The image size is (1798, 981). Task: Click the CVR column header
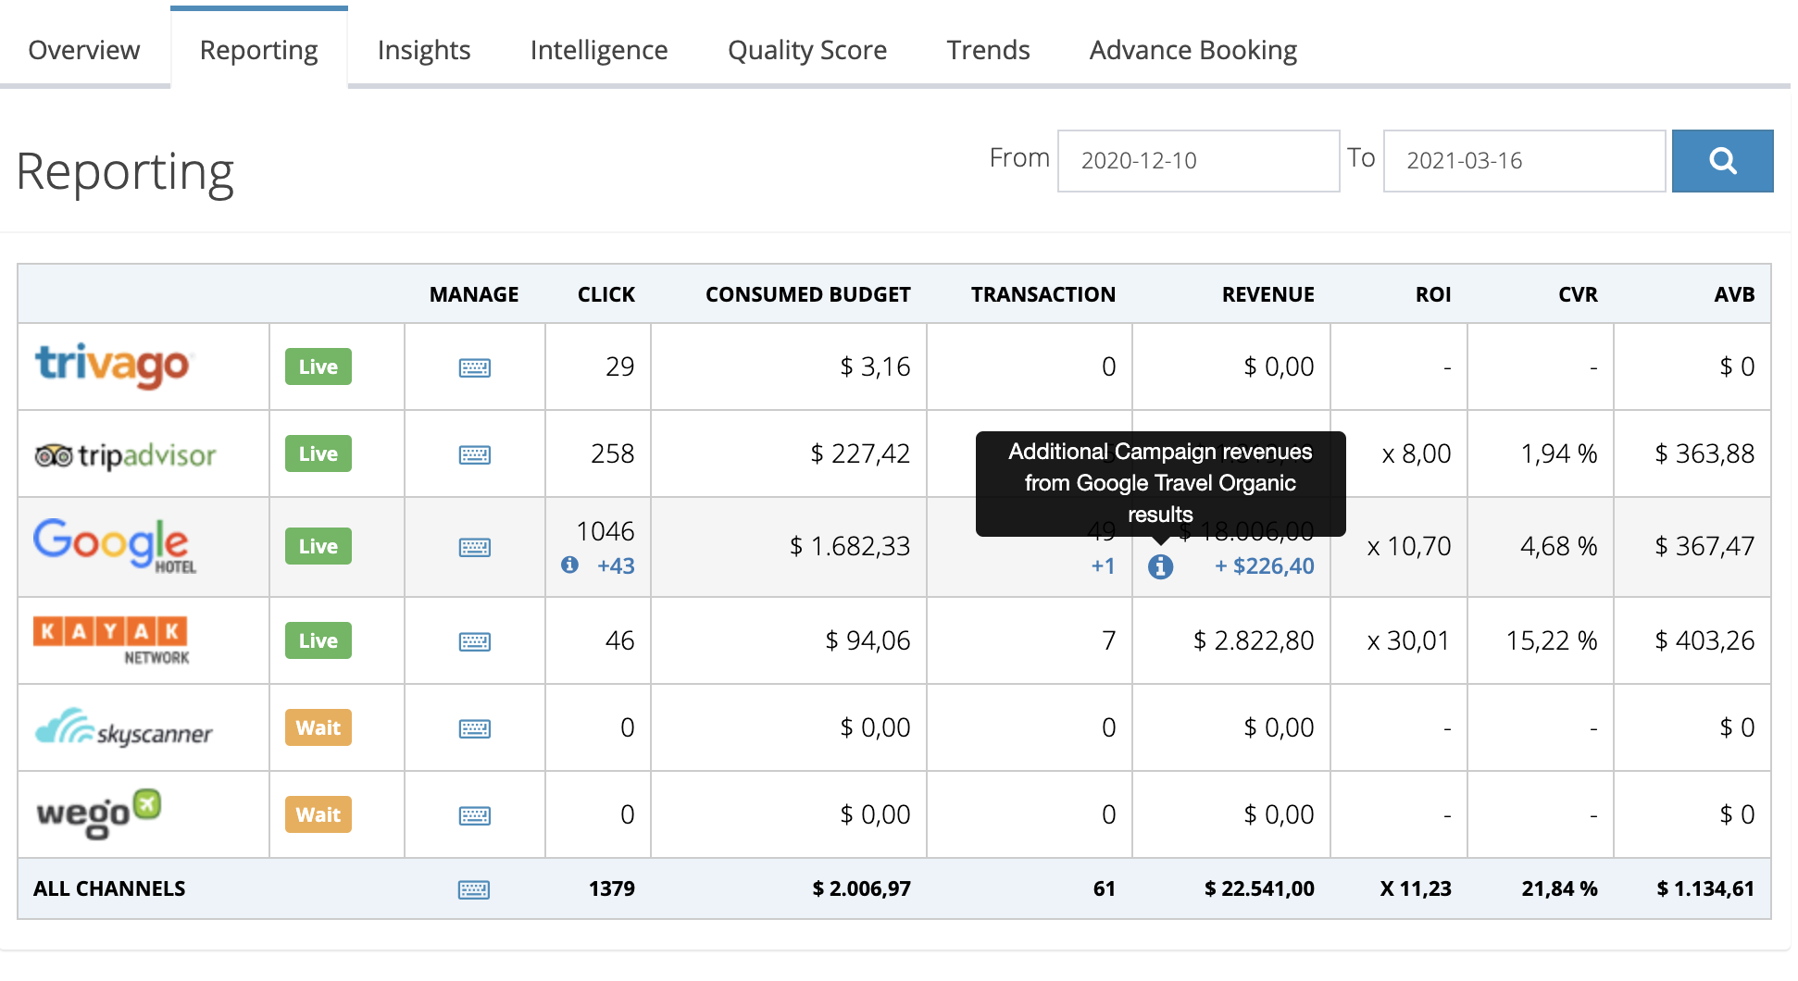tap(1579, 294)
